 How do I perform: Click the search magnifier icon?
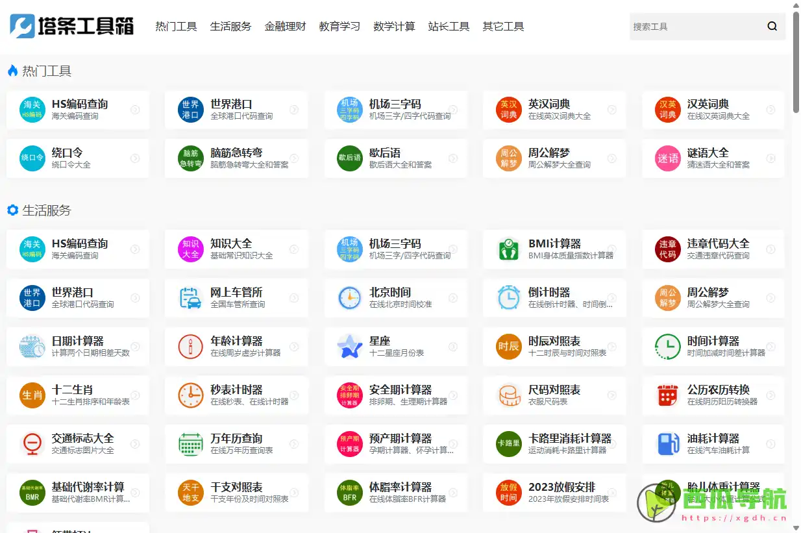[x=772, y=26]
